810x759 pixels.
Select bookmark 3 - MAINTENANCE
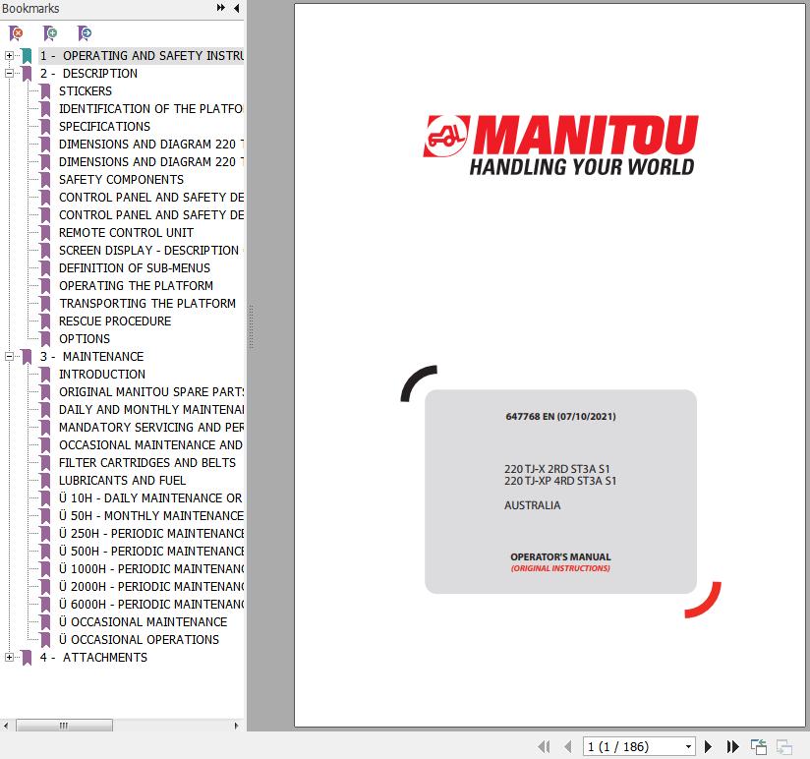(x=92, y=357)
